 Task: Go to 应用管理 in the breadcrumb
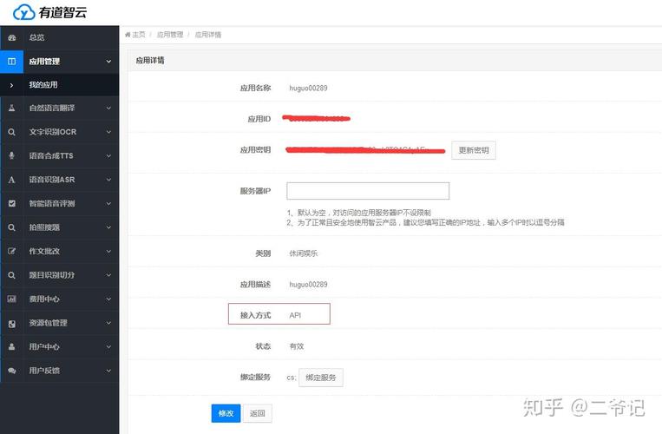pos(170,35)
